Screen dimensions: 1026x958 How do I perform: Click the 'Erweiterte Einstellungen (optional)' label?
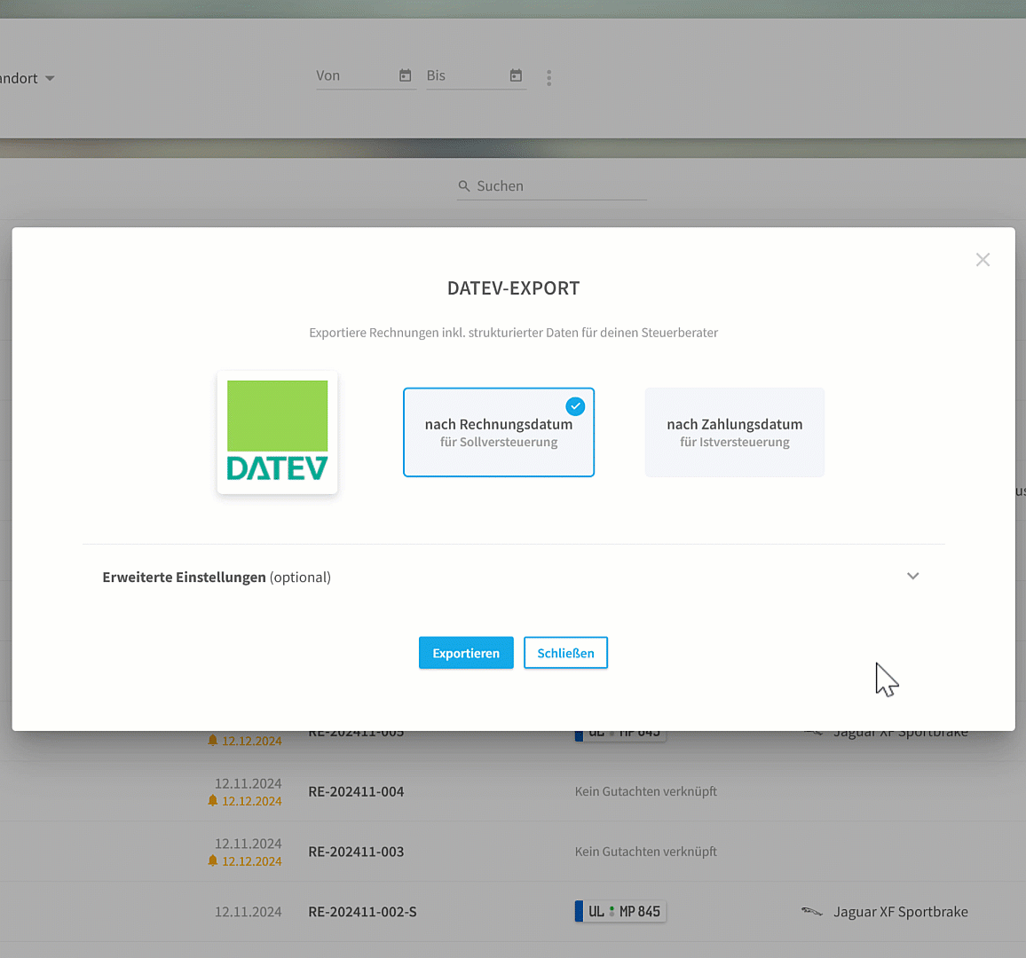pos(217,577)
